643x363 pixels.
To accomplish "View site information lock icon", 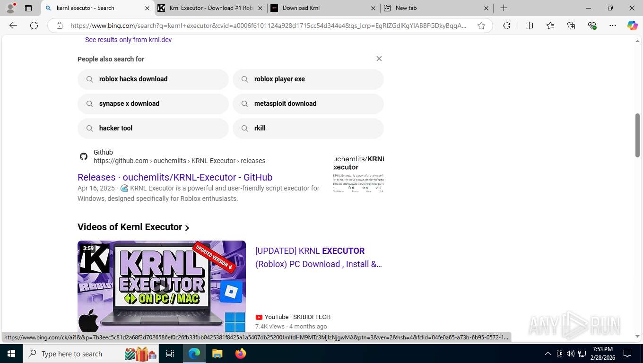I will click(x=60, y=26).
